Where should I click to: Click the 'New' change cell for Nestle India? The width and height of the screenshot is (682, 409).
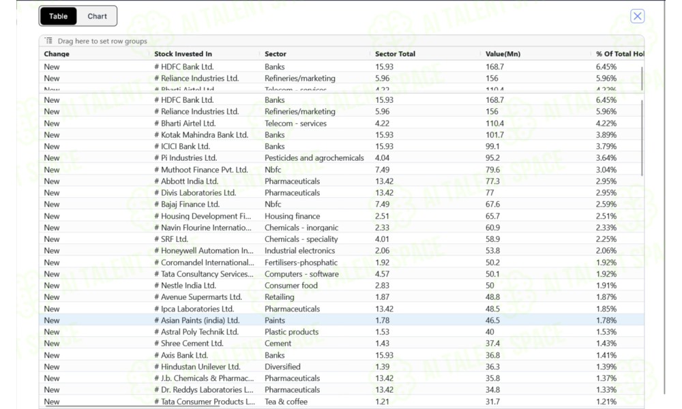pos(51,286)
